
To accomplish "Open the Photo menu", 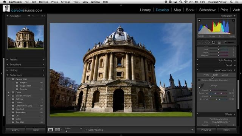I will pos(54,2).
